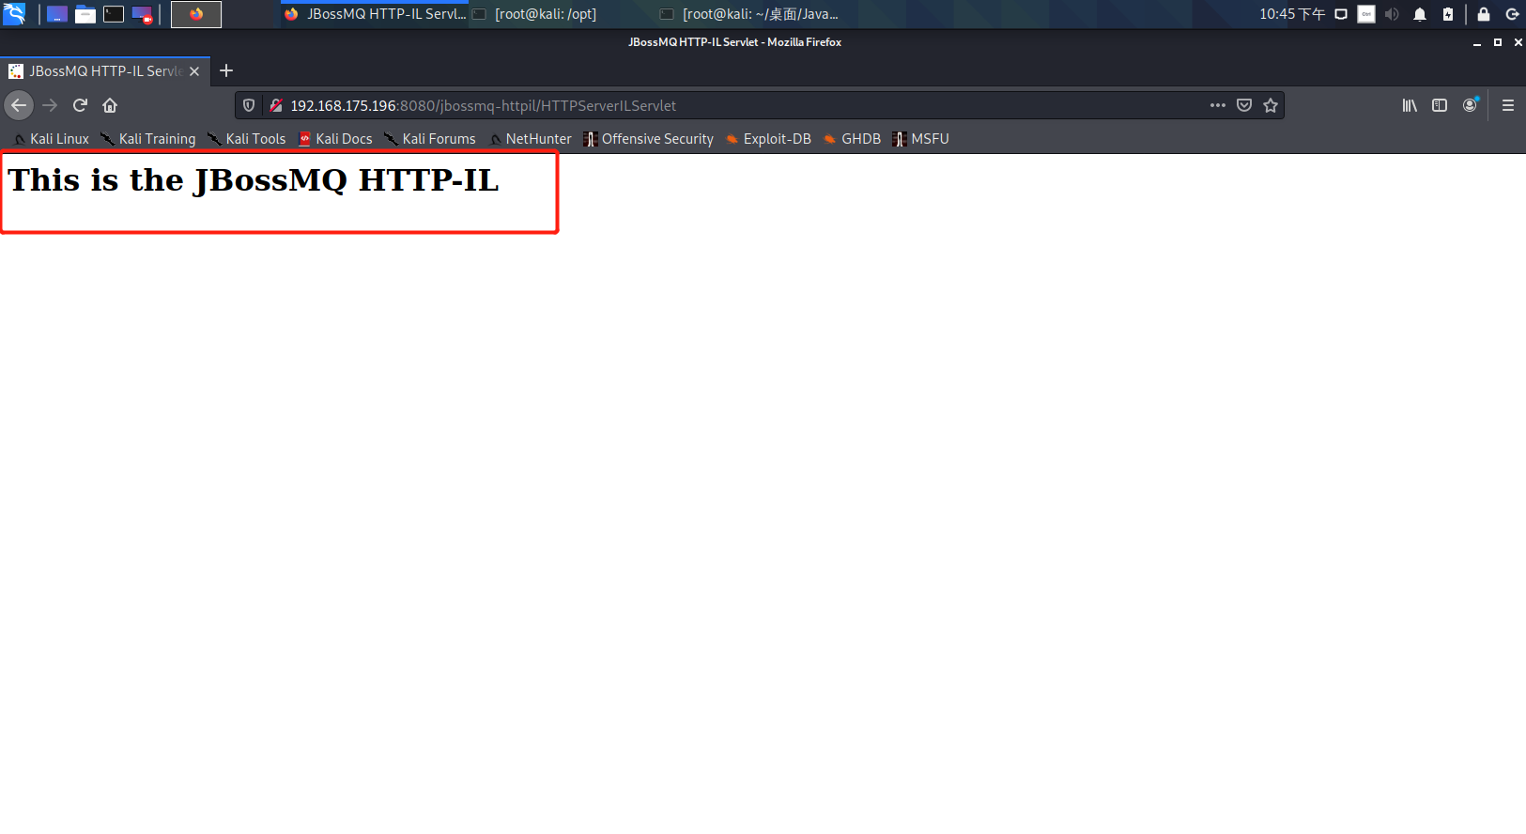The height and width of the screenshot is (834, 1526).
Task: Click the battery power manager icon
Action: click(1448, 14)
